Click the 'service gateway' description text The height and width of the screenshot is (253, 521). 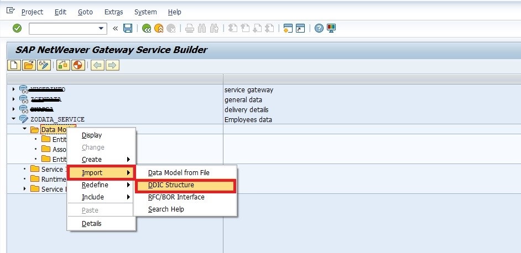click(249, 89)
